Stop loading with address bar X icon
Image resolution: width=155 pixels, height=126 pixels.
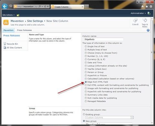coord(48,6)
